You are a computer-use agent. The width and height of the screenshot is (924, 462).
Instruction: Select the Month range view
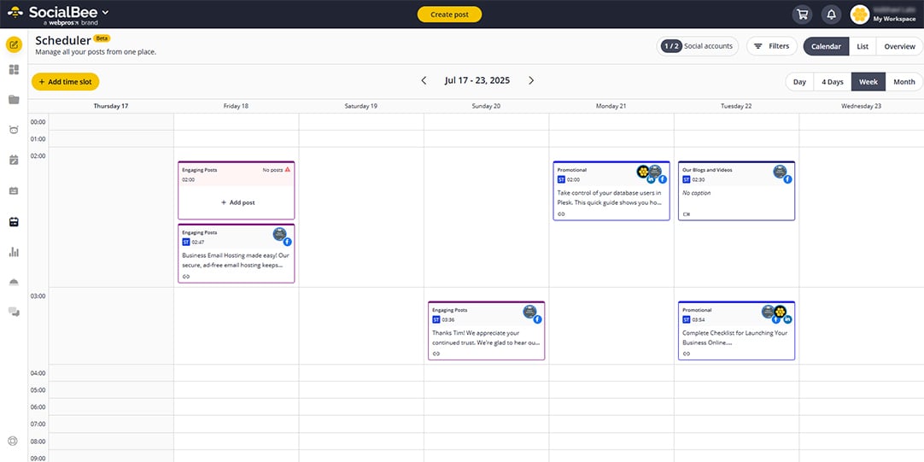(x=904, y=82)
